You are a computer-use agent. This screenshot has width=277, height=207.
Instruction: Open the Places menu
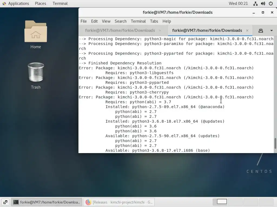pos(41,4)
